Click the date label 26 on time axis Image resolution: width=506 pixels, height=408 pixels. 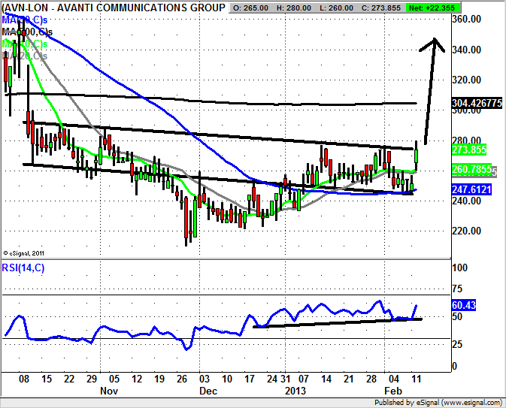pyautogui.click(x=182, y=379)
